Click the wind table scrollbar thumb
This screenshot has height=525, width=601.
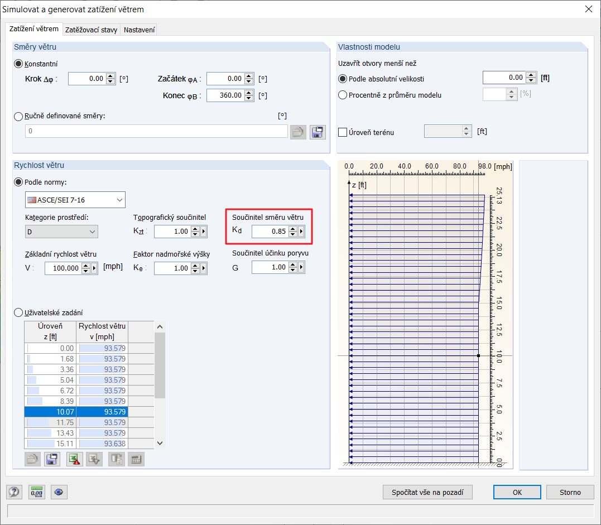(x=160, y=365)
